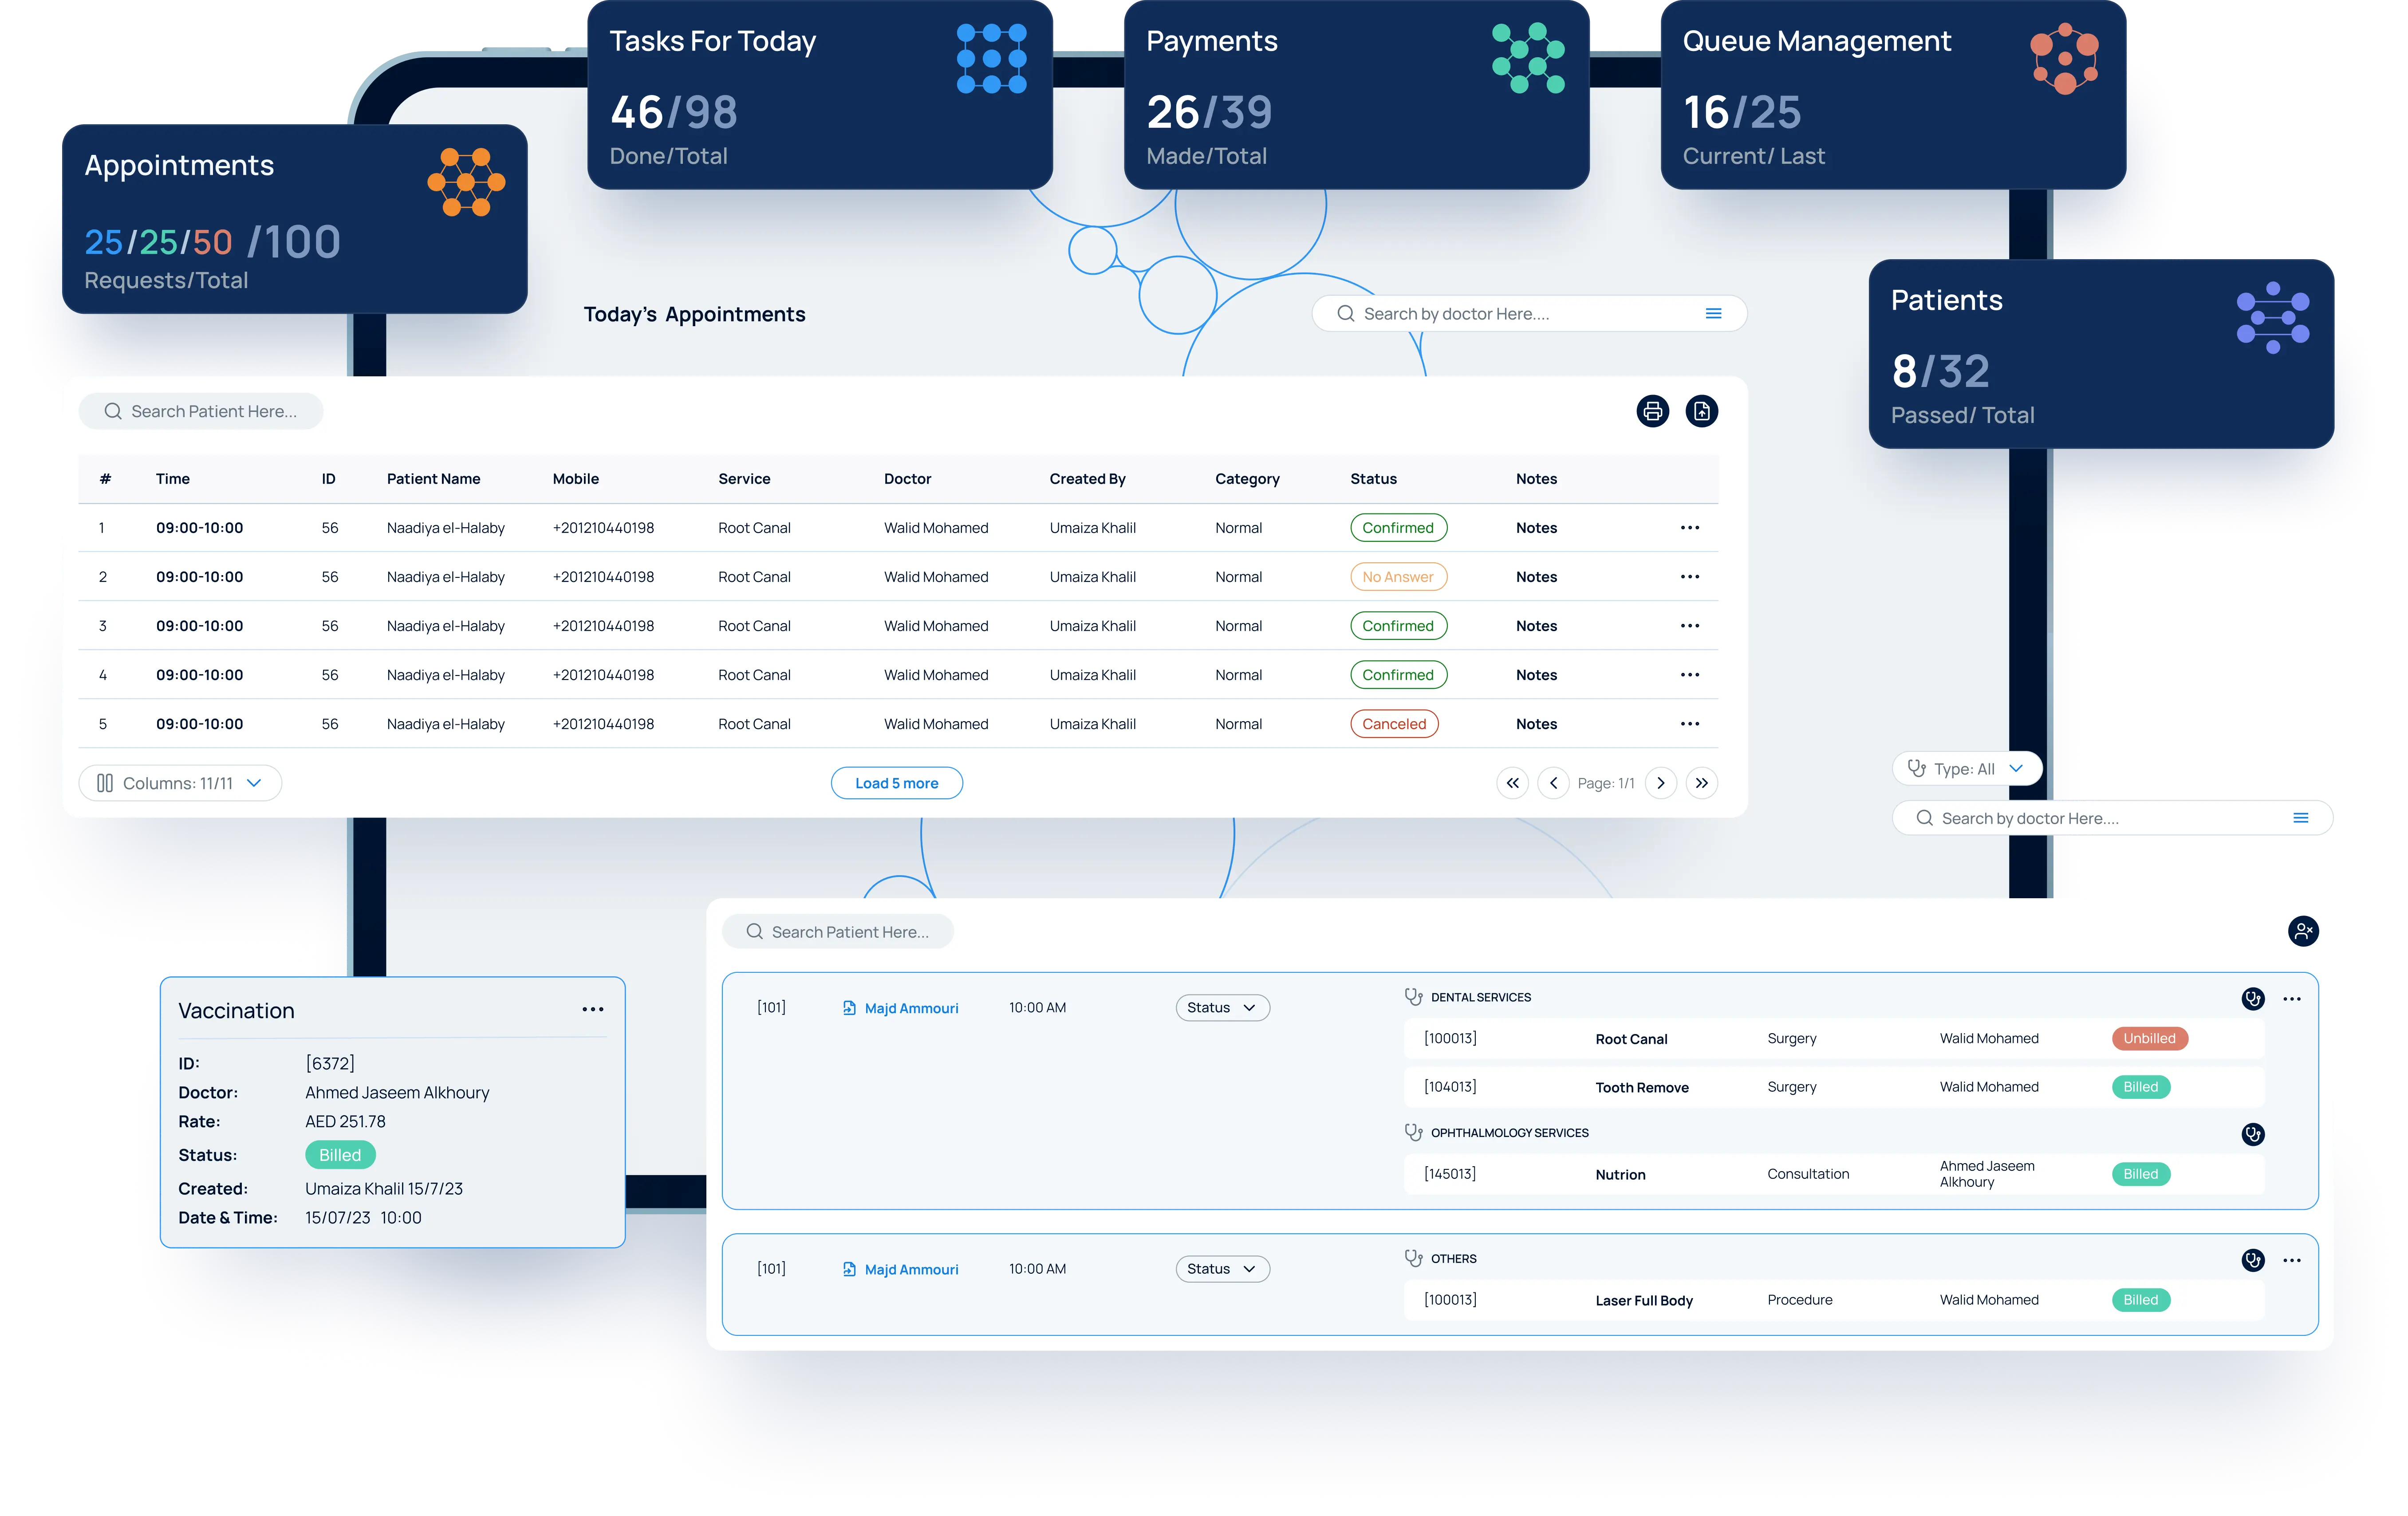Open the Status dropdown for the first Majd Ammouri

[1221, 1007]
